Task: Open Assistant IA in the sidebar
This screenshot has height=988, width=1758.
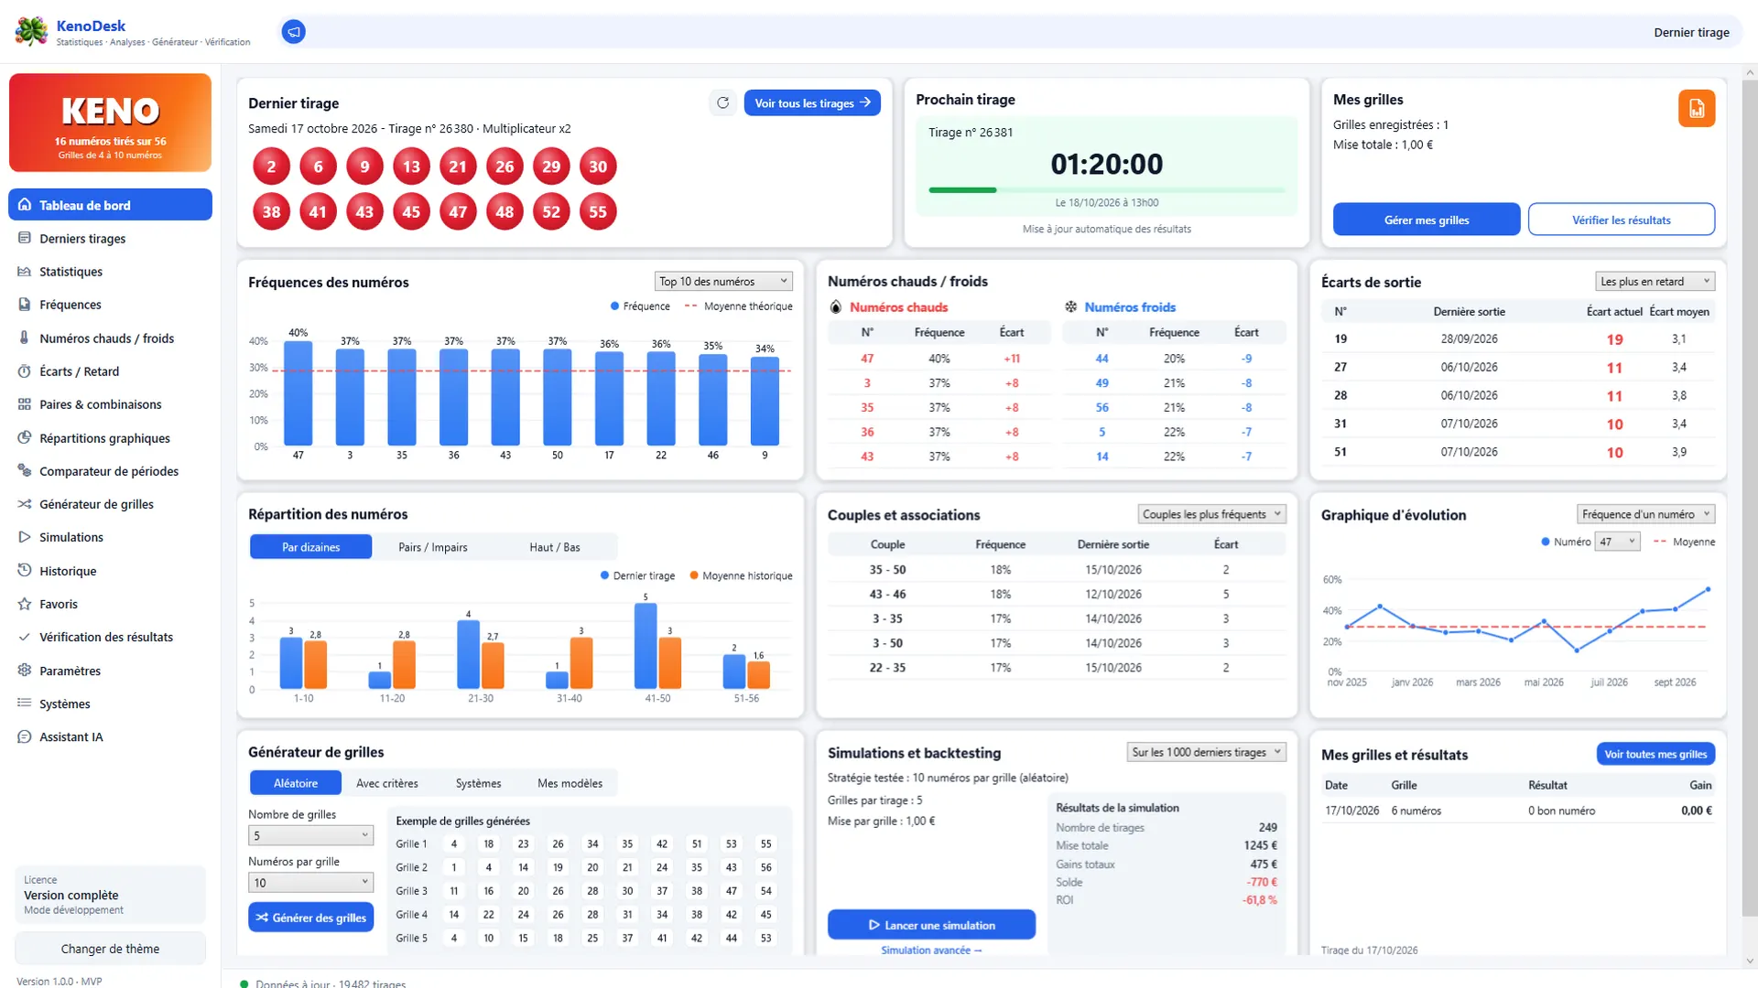Action: [x=110, y=736]
